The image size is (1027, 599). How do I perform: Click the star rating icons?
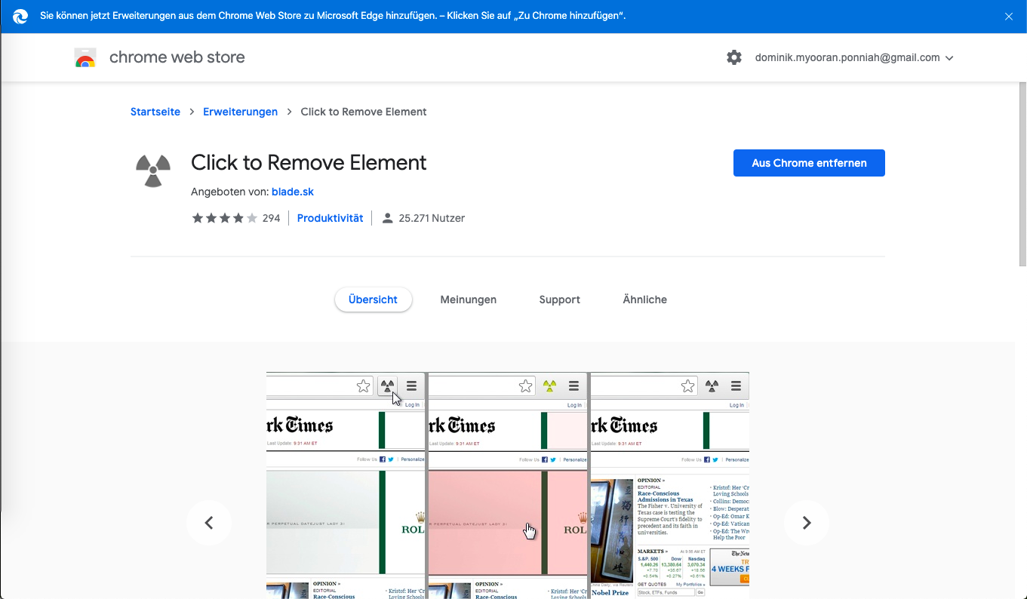click(x=224, y=218)
